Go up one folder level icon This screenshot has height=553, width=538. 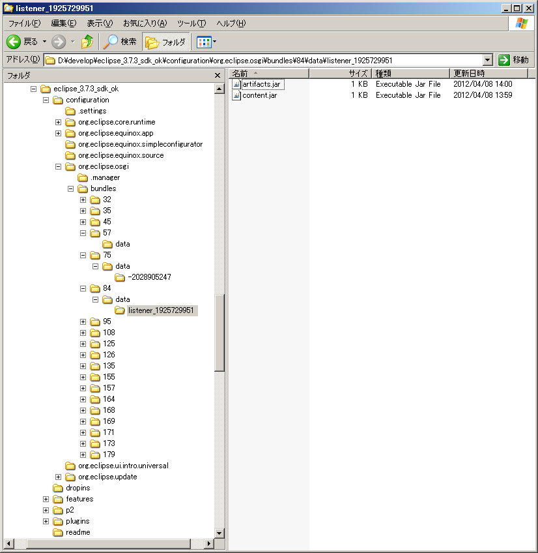87,42
